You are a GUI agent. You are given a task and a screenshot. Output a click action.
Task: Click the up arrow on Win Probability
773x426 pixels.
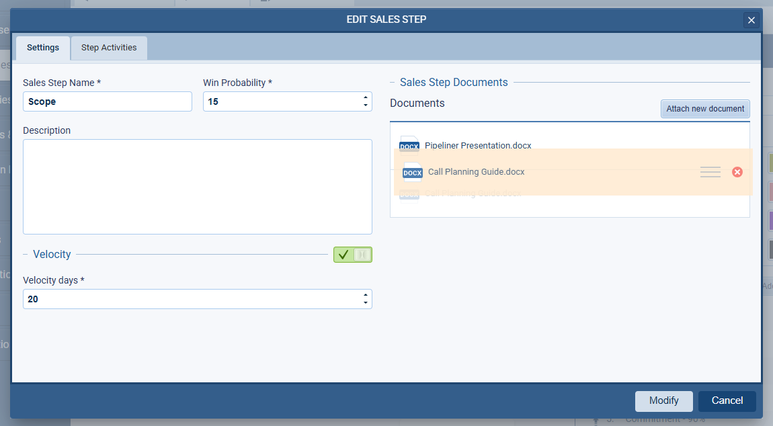(x=366, y=97)
